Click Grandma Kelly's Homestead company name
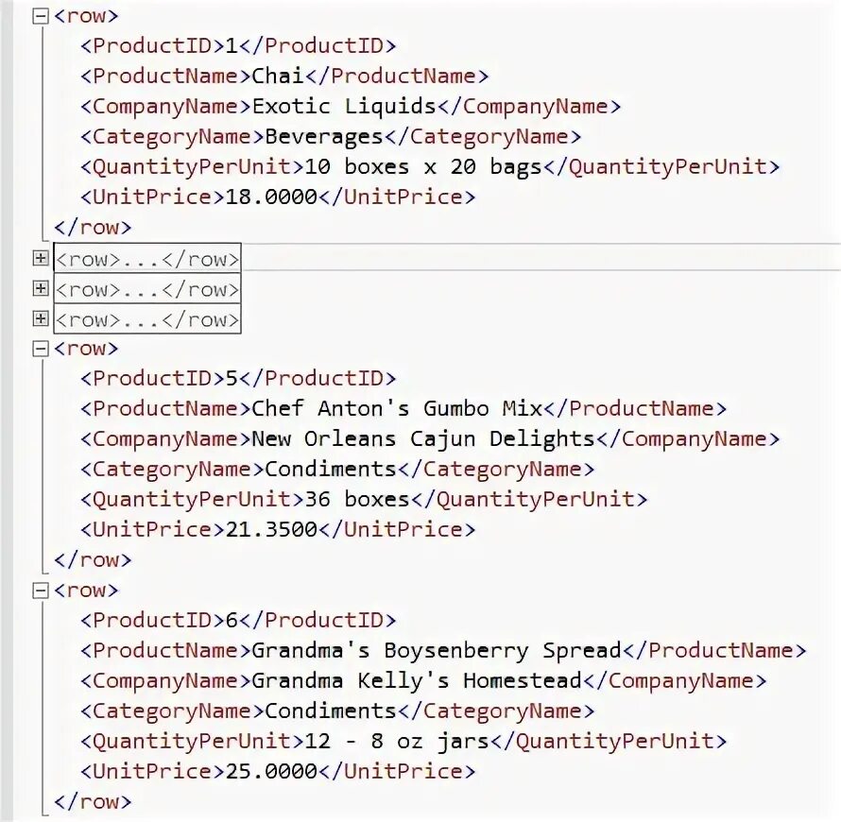841x822 pixels. point(417,681)
